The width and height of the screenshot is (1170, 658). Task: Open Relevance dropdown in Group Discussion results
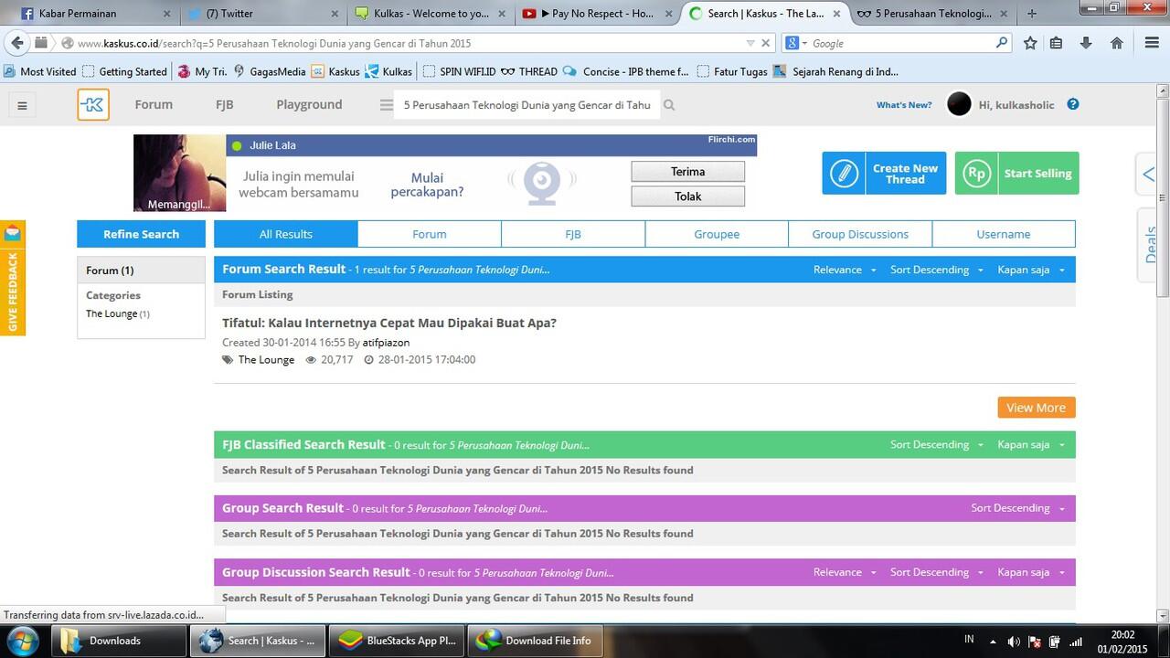[845, 572]
